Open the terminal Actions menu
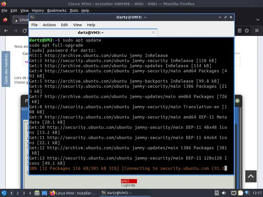The image size is (263, 197). point(49,25)
